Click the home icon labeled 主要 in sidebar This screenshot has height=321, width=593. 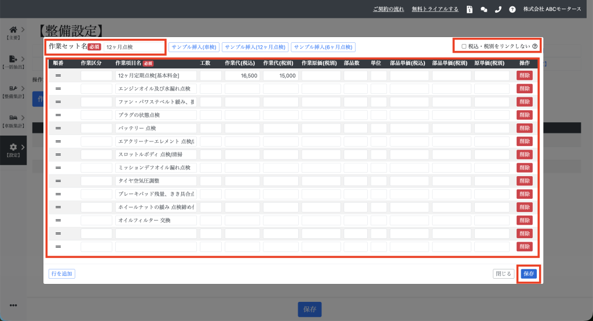13,30
